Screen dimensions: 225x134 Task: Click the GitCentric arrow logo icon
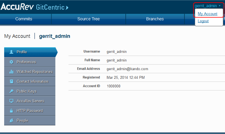click(x=67, y=8)
